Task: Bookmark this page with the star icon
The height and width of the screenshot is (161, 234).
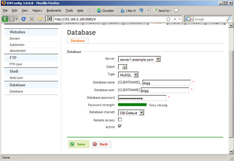Action: tap(168, 19)
